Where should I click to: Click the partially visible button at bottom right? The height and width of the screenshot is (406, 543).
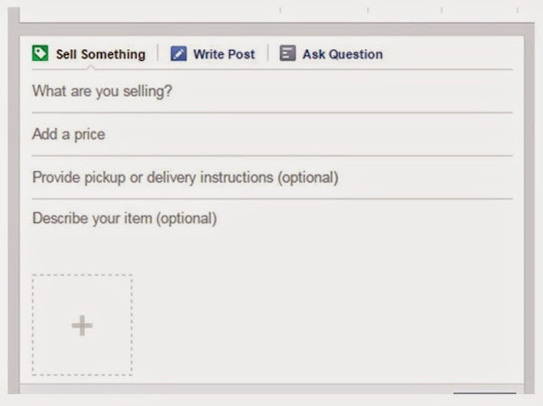pos(484,393)
